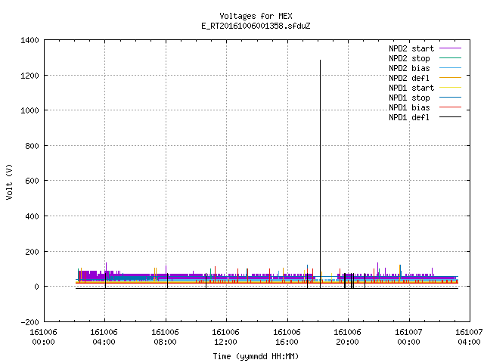Click the 800 y-axis tick label
The height and width of the screenshot is (363, 484).
pos(32,146)
